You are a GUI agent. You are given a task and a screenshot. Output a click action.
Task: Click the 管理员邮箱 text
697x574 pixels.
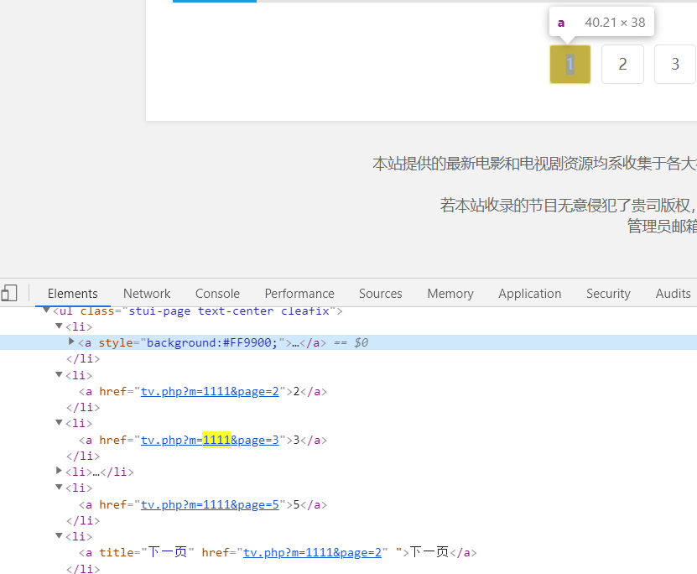tap(662, 227)
